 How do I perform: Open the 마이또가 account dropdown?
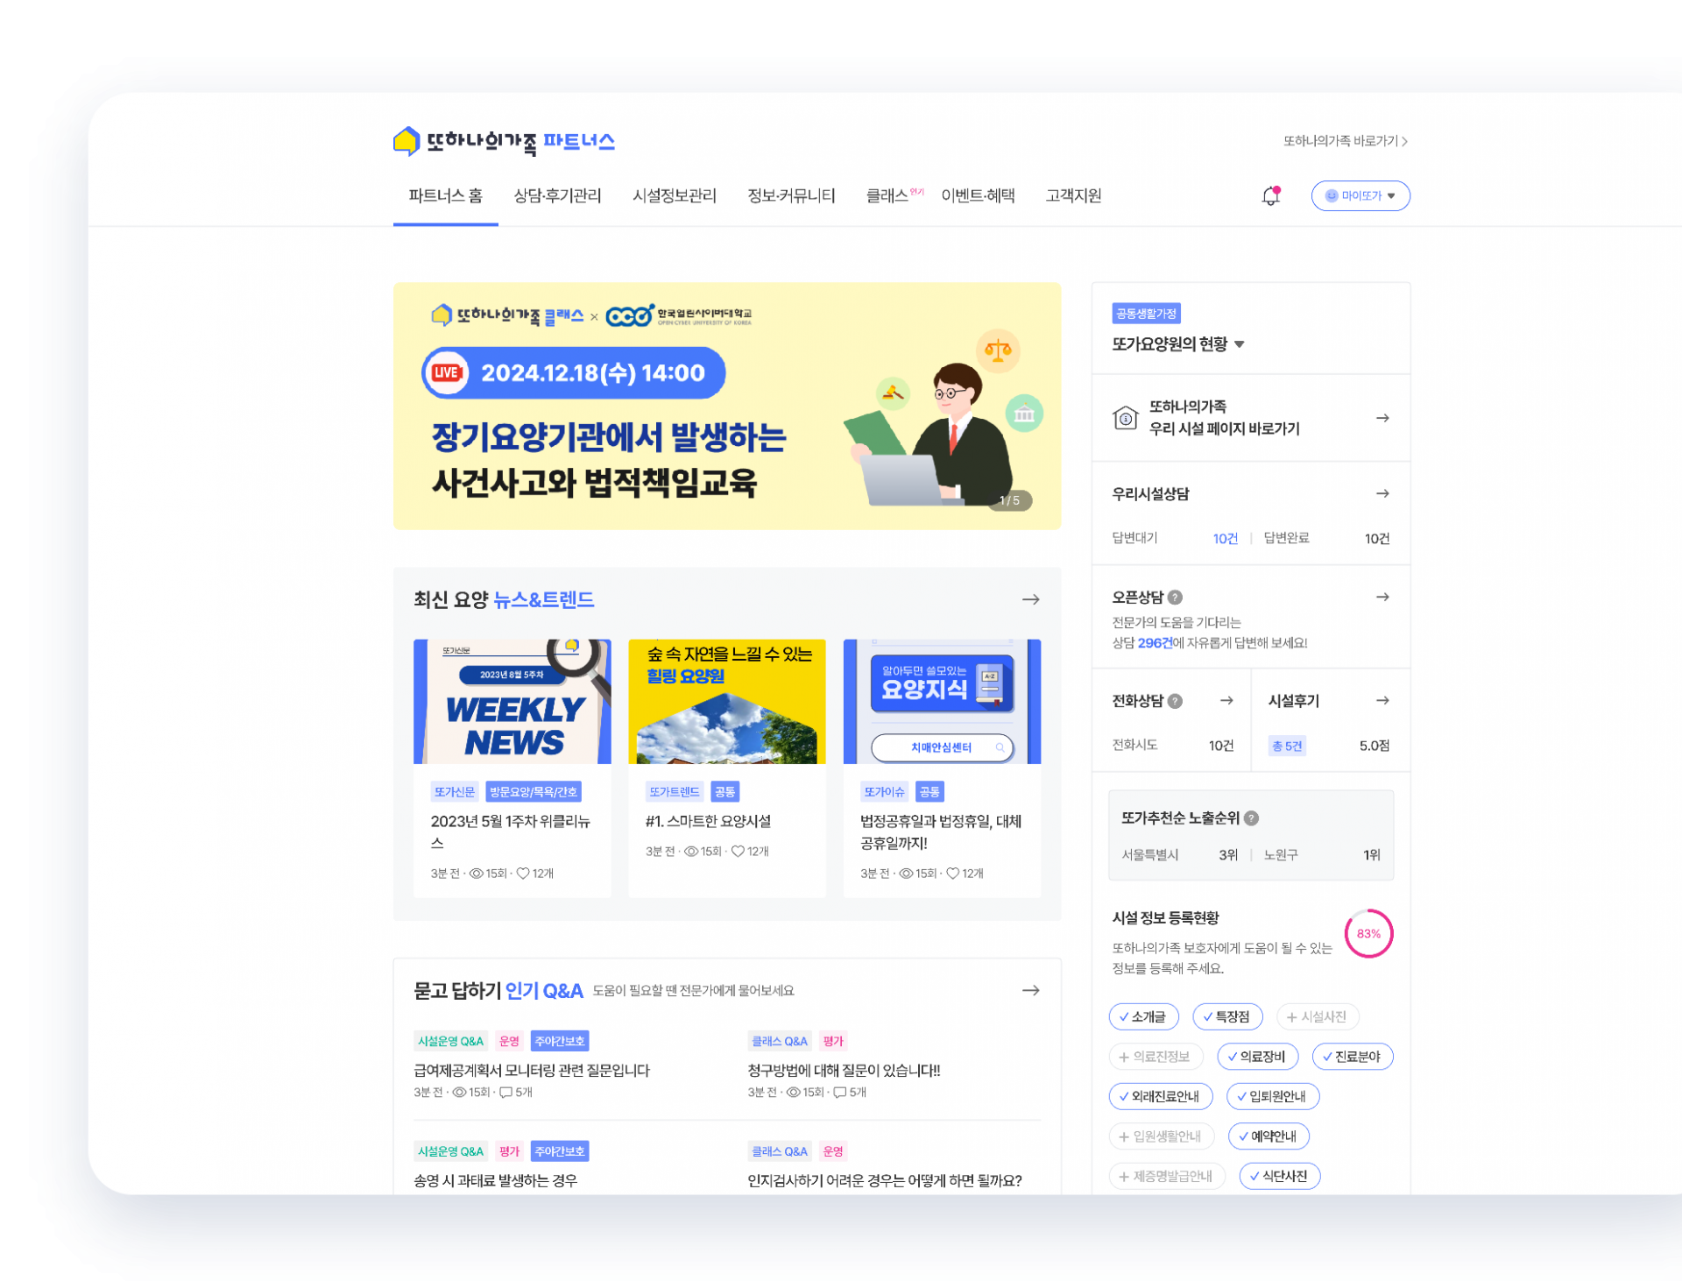tap(1360, 195)
